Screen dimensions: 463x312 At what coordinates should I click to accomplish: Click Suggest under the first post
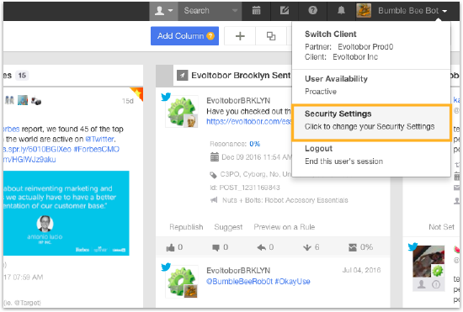tap(228, 227)
